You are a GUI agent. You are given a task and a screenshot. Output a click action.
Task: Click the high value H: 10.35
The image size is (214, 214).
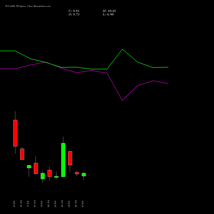109,11
